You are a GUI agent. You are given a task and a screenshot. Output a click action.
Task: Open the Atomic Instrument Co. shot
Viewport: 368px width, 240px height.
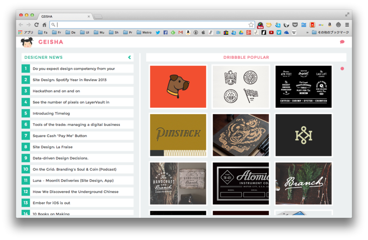tap(241, 183)
